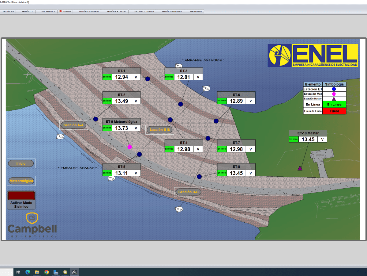Image resolution: width=367 pixels, height=276 pixels.
Task: Click the pink pentagon Estación Met legend symbol
Action: [334, 94]
